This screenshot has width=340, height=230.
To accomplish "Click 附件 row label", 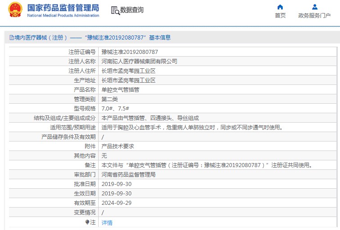I will (x=90, y=146).
